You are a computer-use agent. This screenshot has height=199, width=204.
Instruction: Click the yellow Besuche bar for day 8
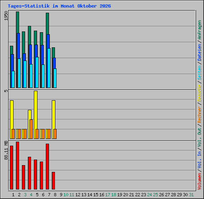click(53, 114)
